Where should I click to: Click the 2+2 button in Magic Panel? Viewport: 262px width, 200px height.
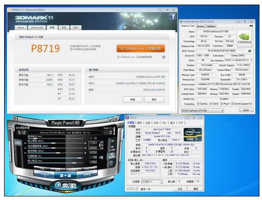pyautogui.click(x=65, y=176)
